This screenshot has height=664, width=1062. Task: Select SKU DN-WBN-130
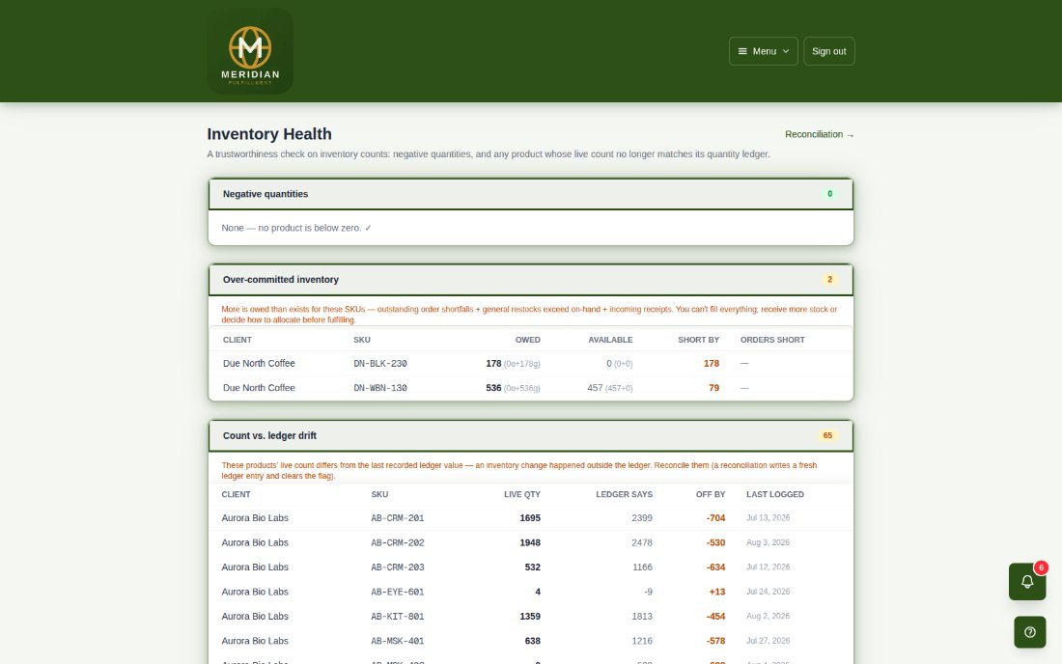pyautogui.click(x=380, y=388)
